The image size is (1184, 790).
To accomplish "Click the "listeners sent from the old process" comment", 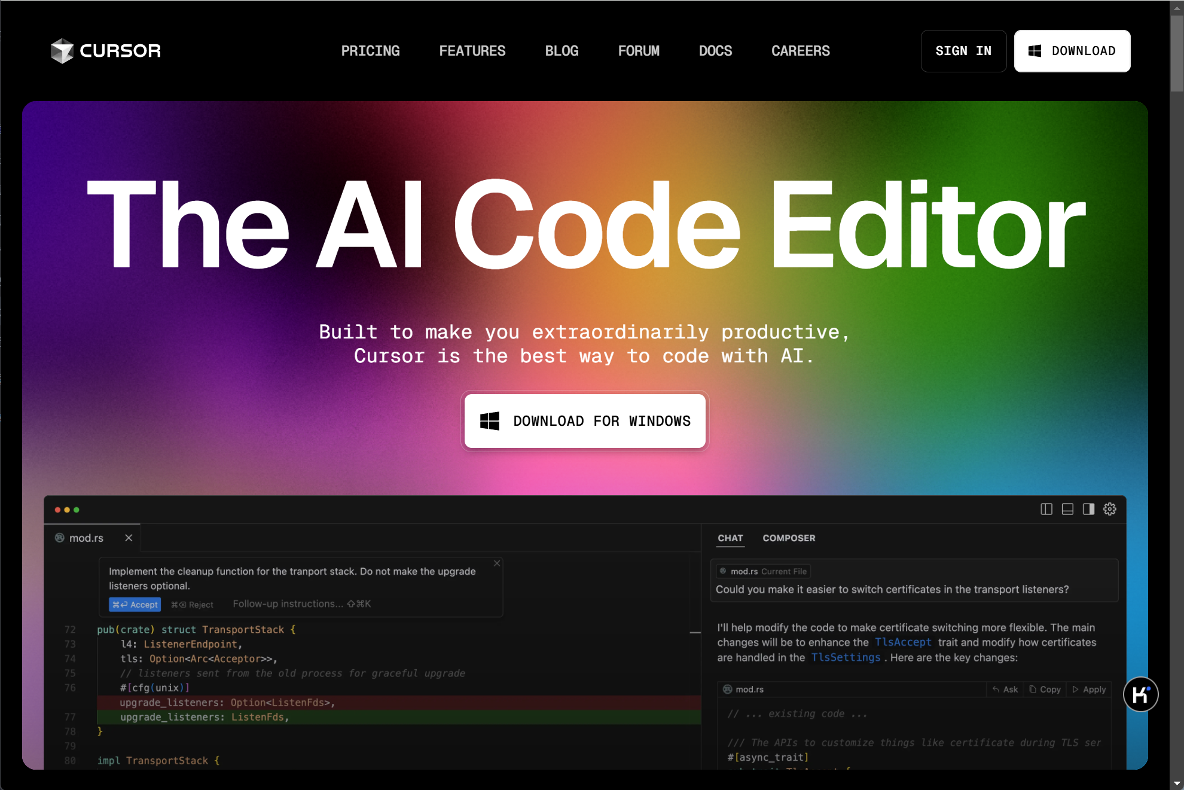I will point(292,673).
